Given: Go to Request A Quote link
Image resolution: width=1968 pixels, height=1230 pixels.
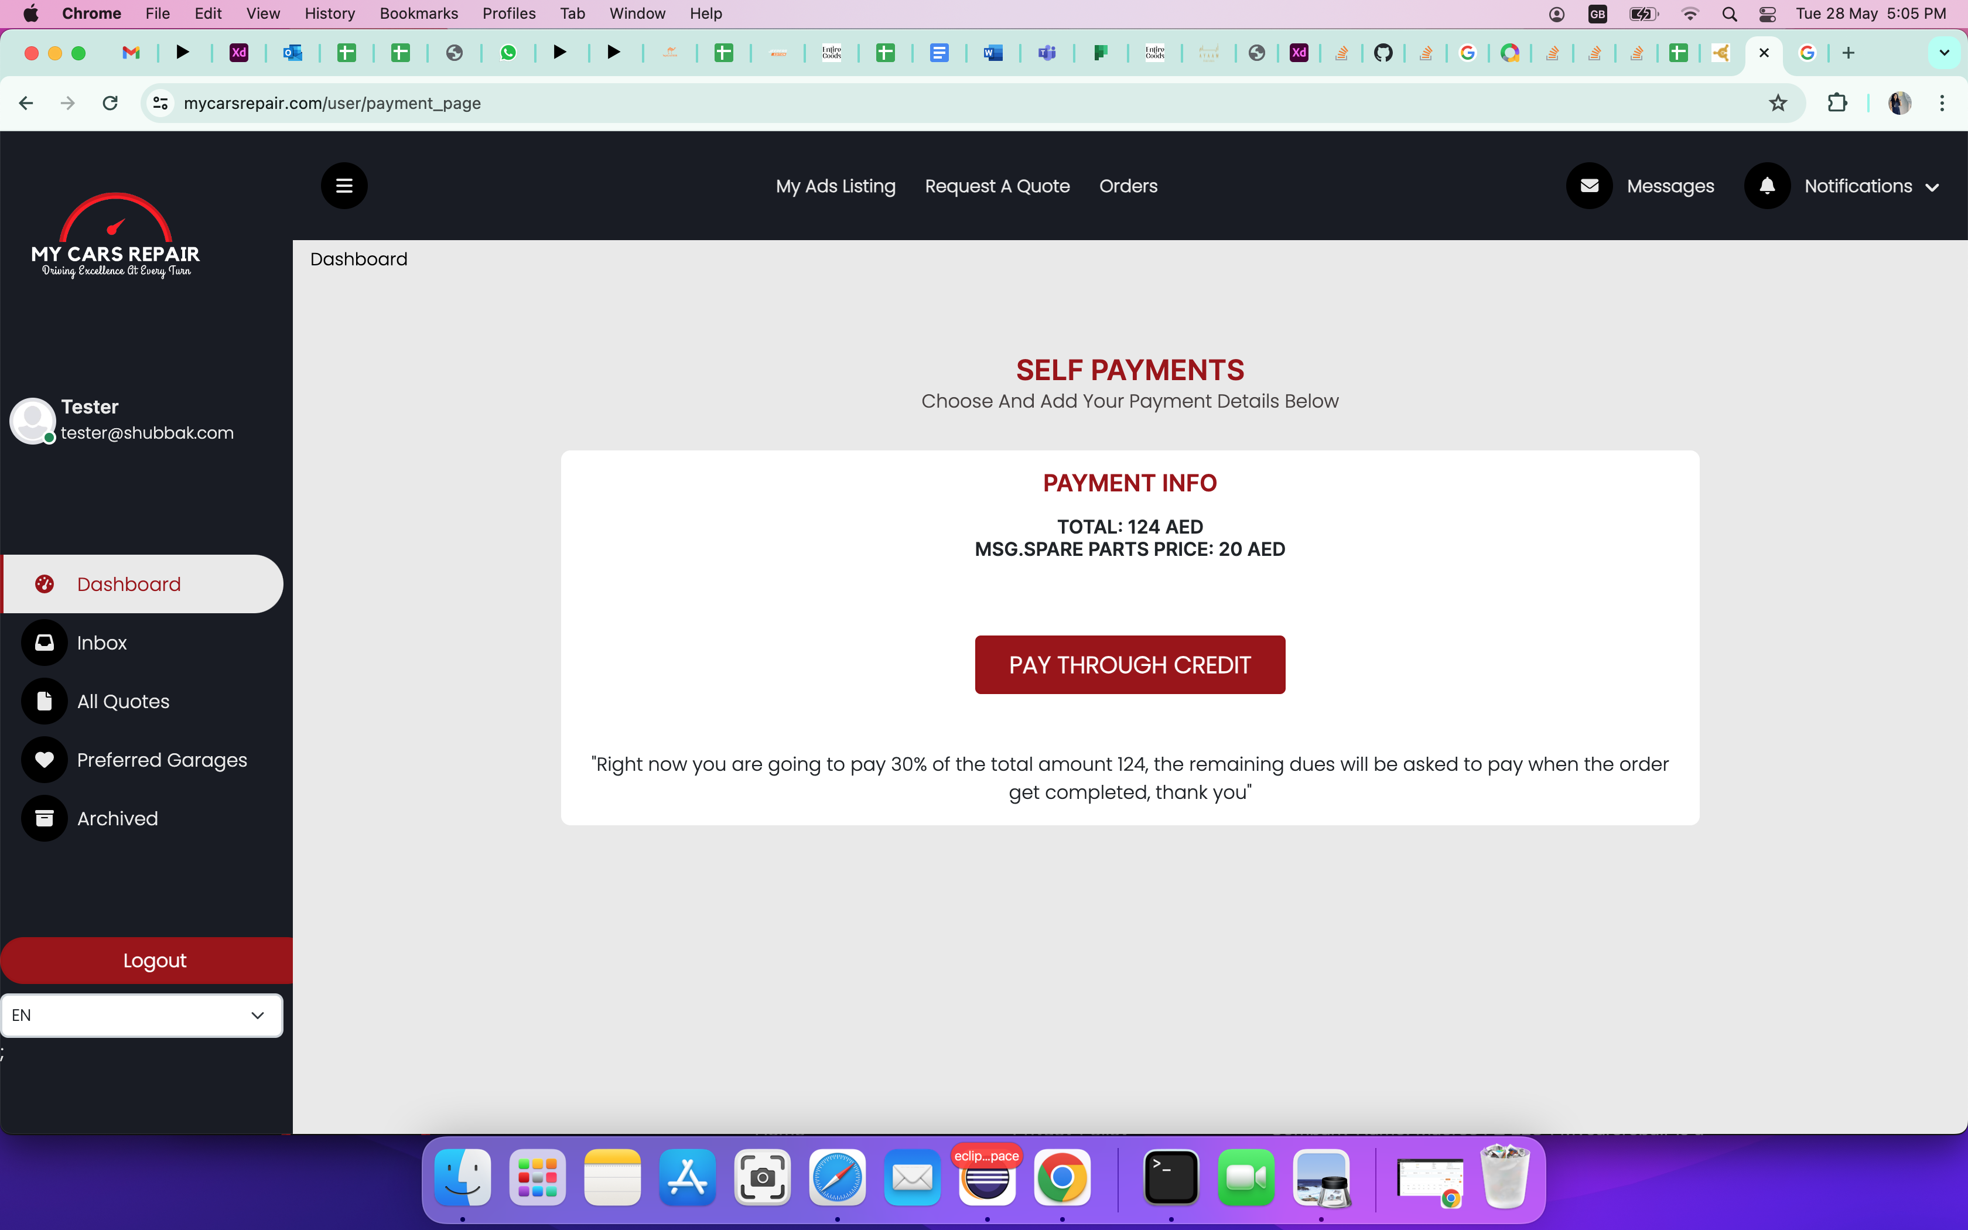Looking at the screenshot, I should point(997,186).
